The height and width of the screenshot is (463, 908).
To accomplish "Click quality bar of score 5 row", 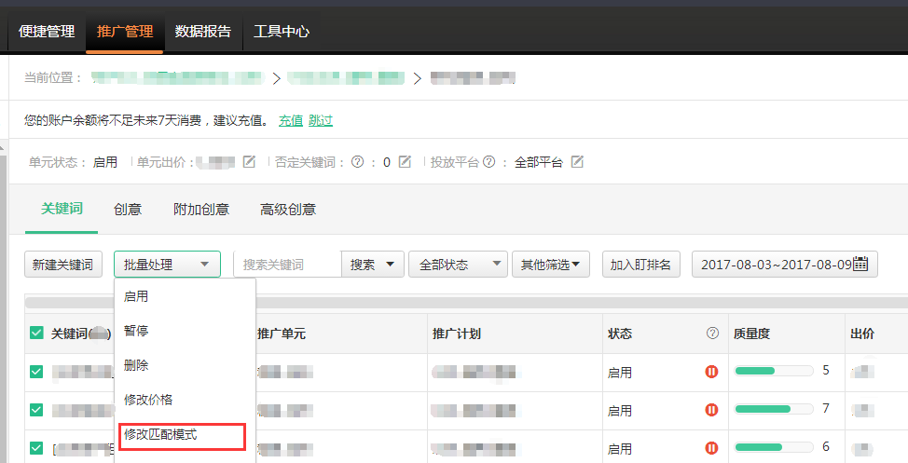I will pyautogui.click(x=774, y=371).
